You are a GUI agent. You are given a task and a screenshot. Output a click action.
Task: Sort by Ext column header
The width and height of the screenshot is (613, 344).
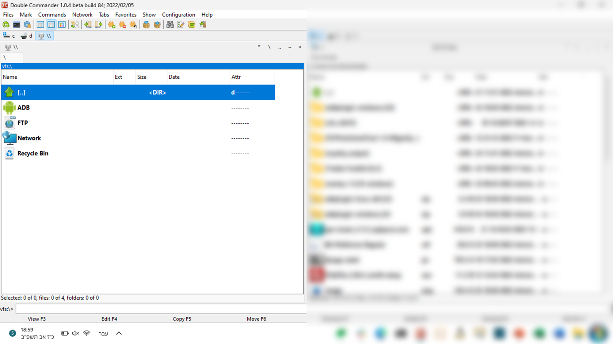click(124, 77)
